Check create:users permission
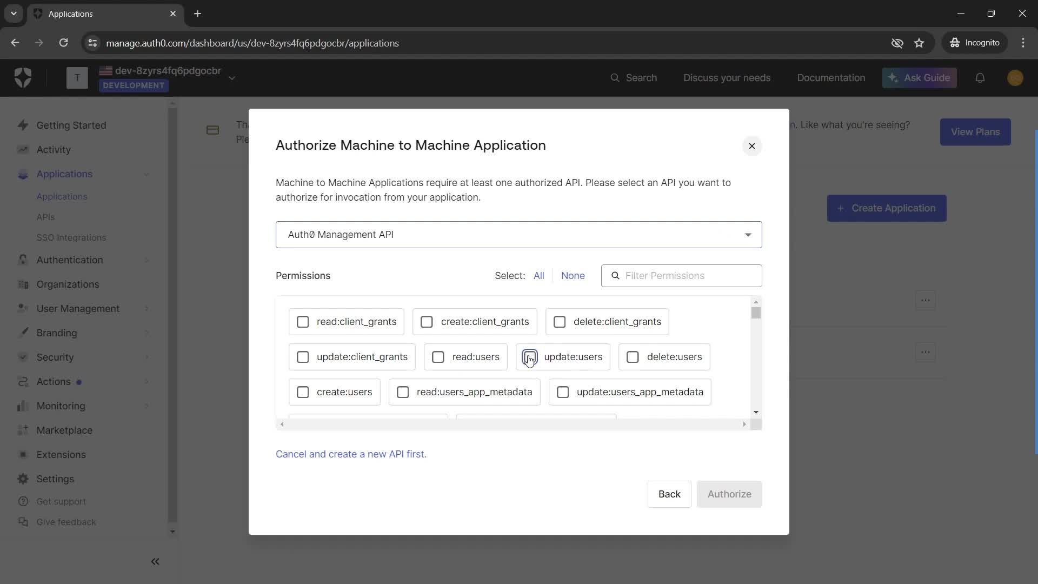Viewport: 1038px width, 584px height. (x=303, y=393)
